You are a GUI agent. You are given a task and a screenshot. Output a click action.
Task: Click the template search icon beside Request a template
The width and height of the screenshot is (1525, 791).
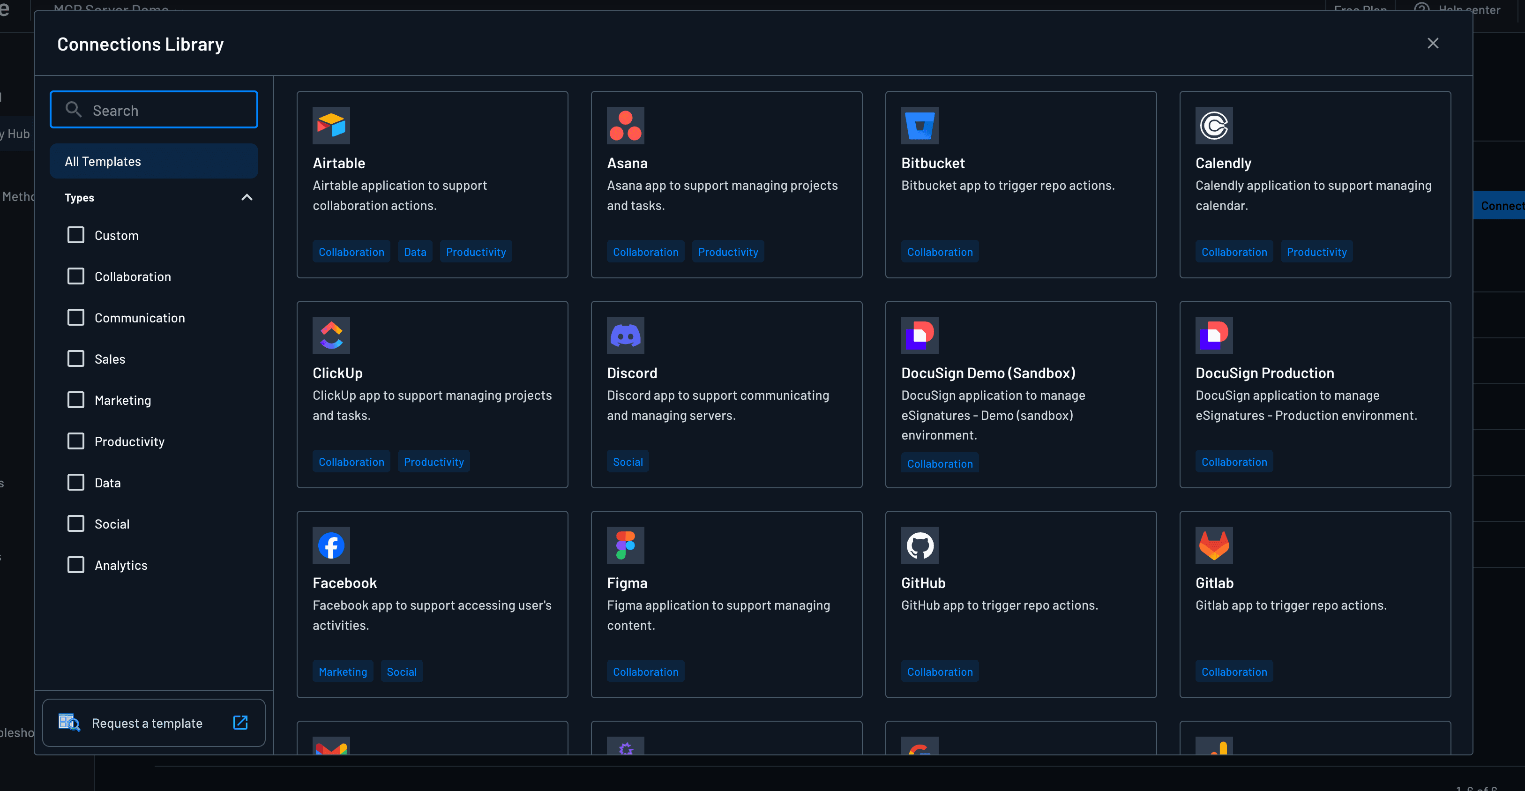coord(69,722)
